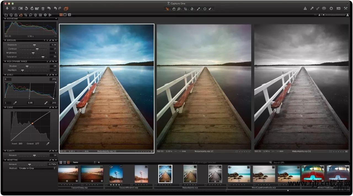Click the curve point picker eyedropper
This screenshot has height=196, width=353.
click(48, 143)
